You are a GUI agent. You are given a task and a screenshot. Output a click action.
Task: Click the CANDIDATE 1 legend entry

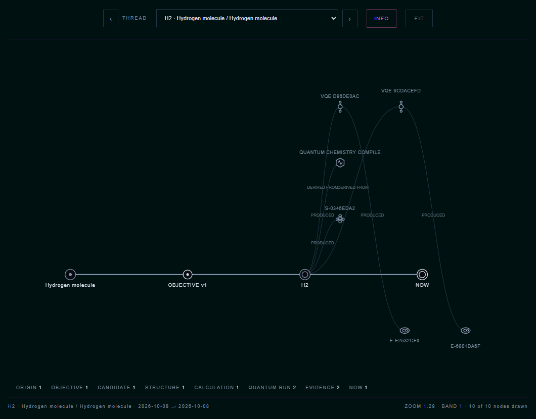coord(117,388)
